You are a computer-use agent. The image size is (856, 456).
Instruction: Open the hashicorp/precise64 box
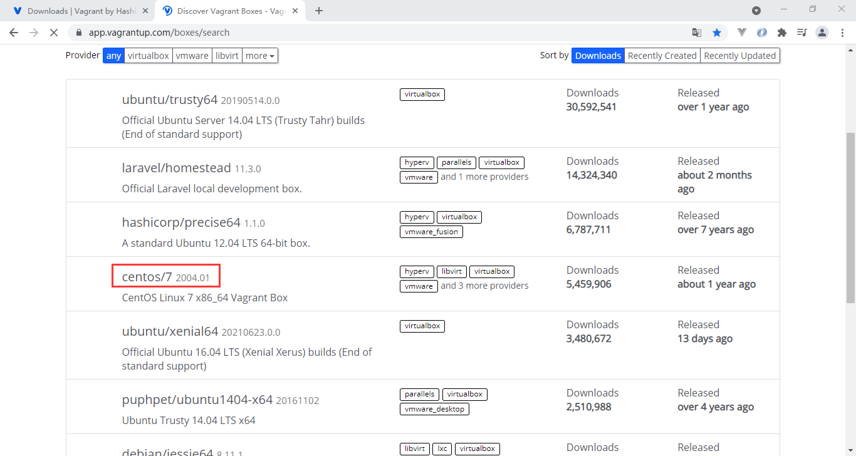(x=181, y=222)
